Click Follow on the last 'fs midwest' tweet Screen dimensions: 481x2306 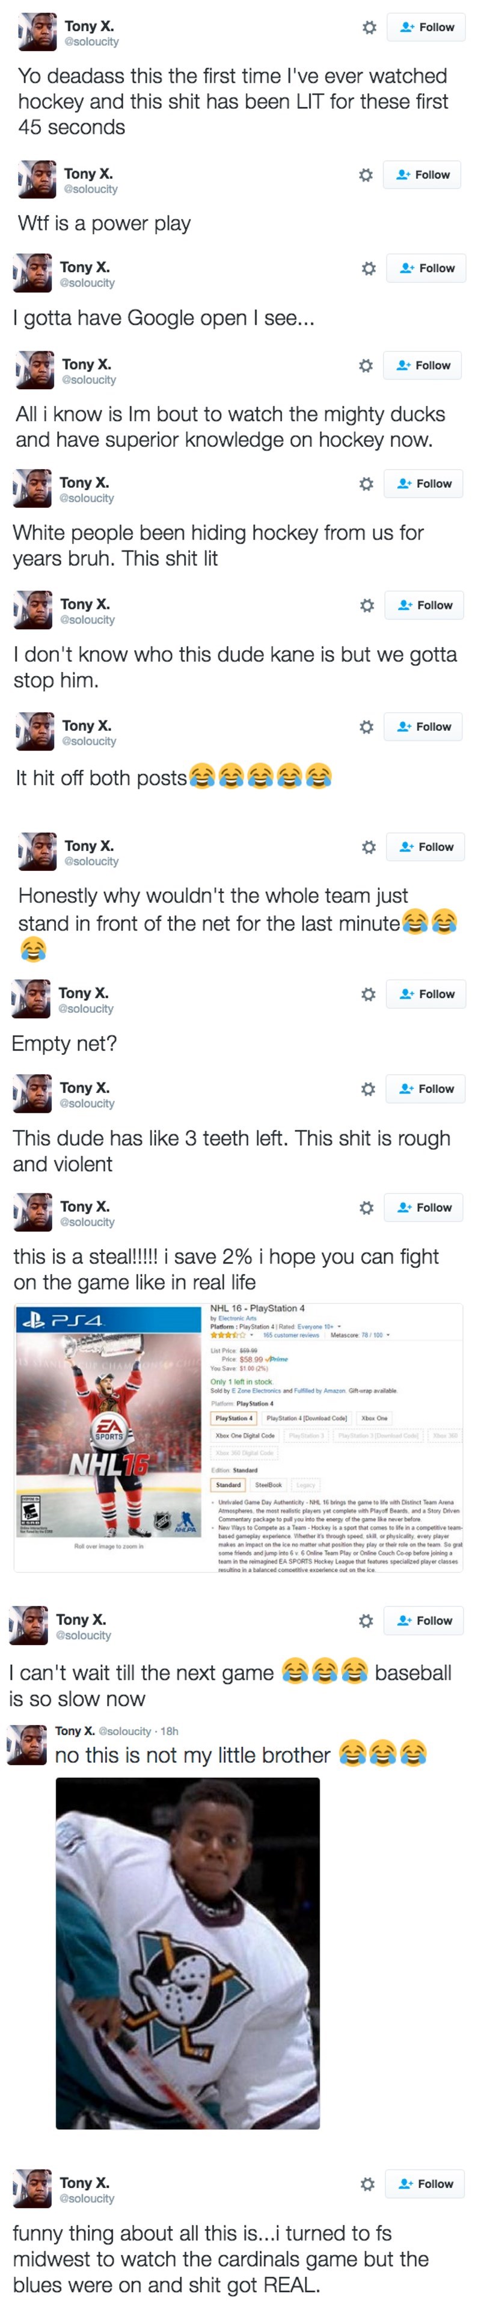tap(426, 2185)
